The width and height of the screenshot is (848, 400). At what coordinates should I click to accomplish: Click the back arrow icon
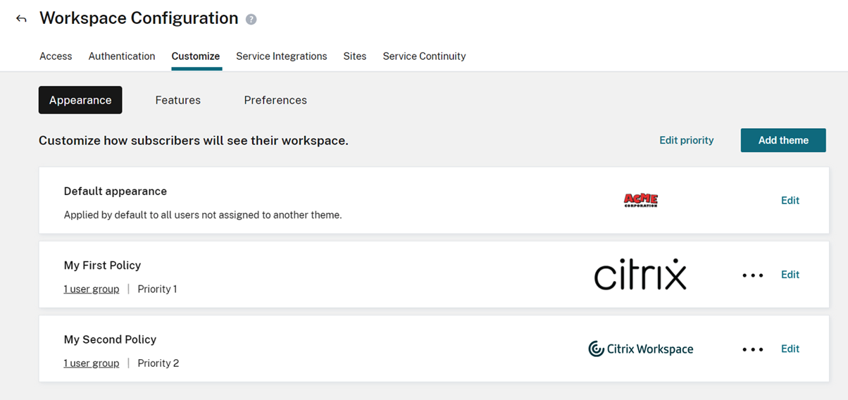point(21,19)
